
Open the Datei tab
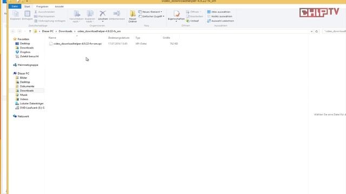click(15, 6)
